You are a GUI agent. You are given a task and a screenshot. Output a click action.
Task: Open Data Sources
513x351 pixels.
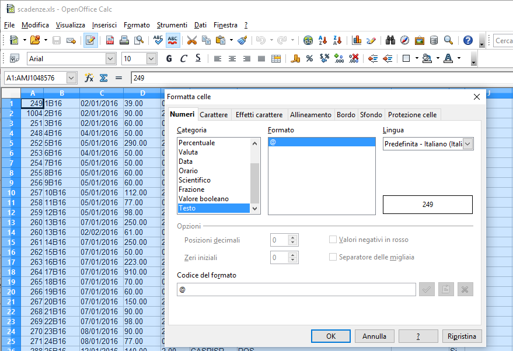point(434,40)
